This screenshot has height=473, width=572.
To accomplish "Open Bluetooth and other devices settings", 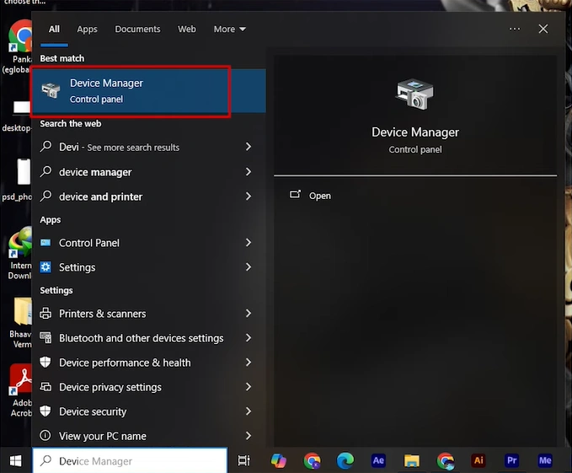I will pyautogui.click(x=141, y=338).
